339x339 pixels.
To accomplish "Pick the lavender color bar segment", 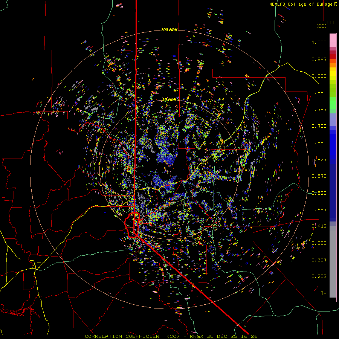I will point(333,119).
